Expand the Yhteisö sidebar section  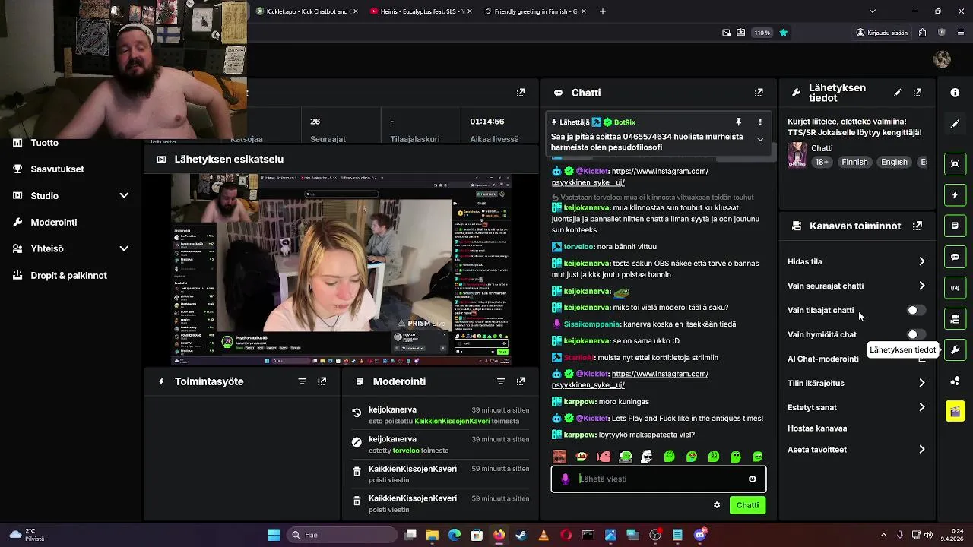point(124,248)
